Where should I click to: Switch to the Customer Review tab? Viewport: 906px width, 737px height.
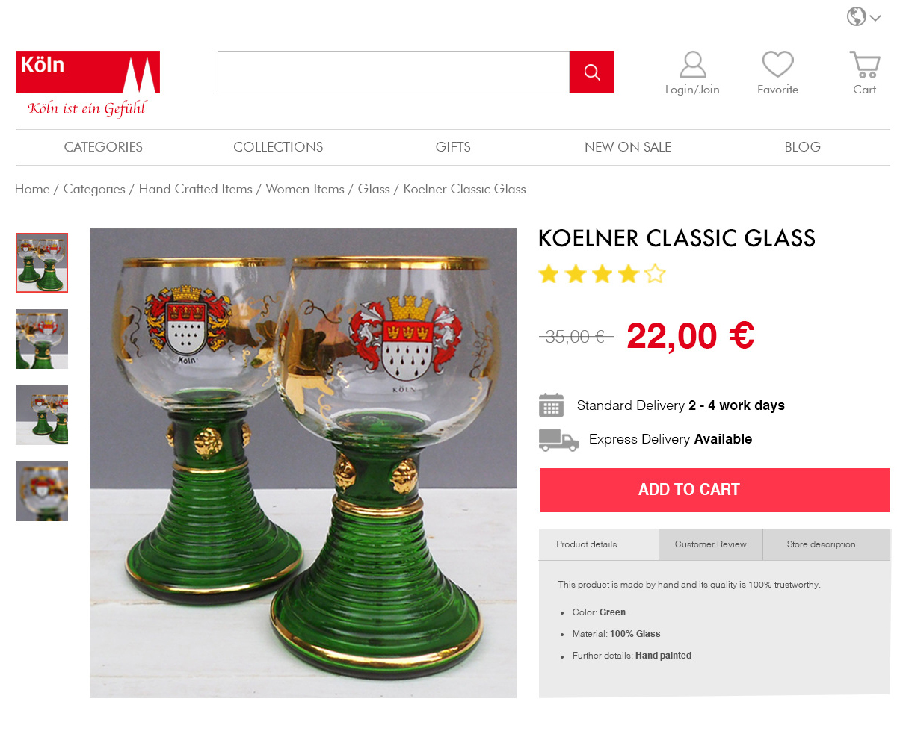click(710, 544)
